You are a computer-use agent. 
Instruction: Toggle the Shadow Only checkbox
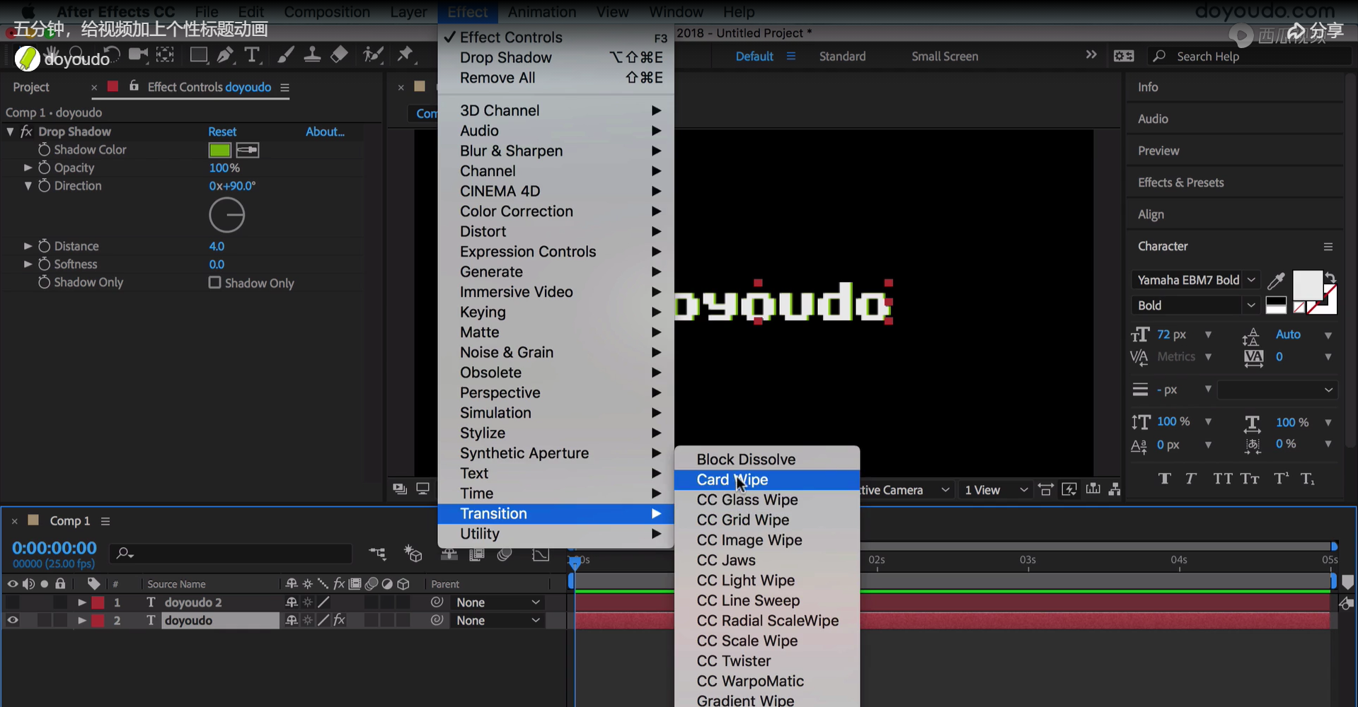click(214, 283)
